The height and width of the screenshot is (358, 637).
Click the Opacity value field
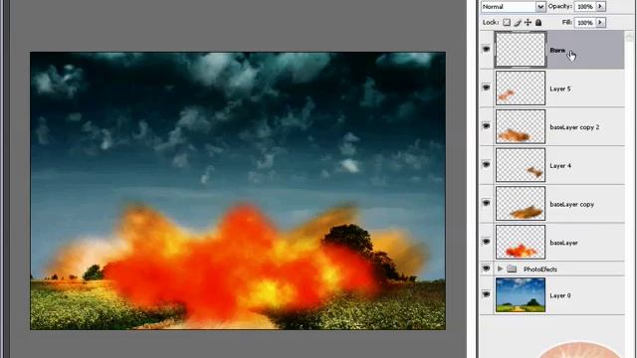pyautogui.click(x=585, y=7)
